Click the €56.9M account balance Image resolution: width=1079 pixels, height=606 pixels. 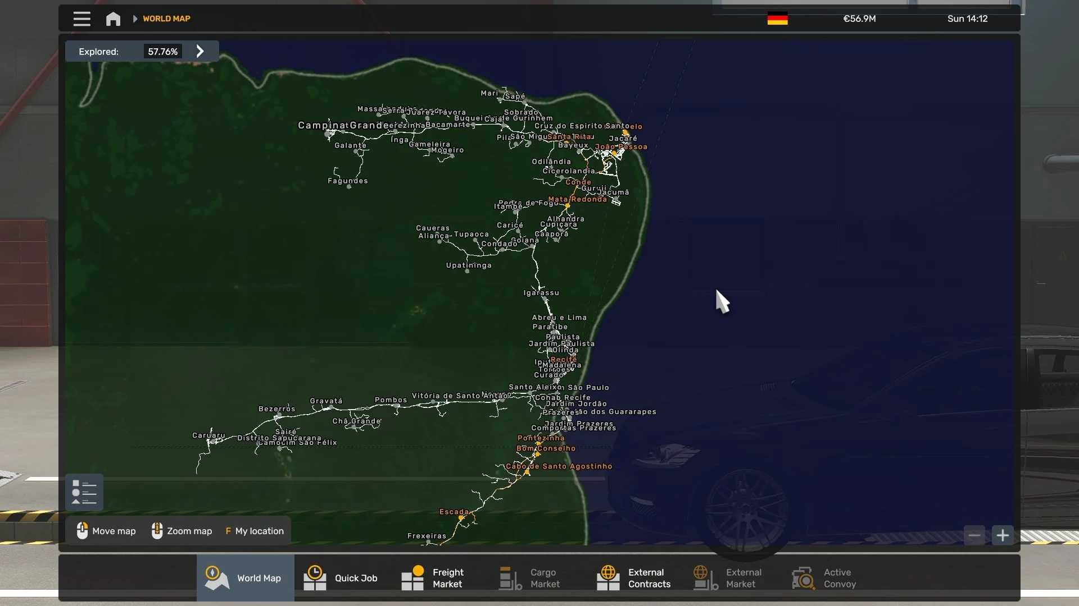(x=859, y=19)
